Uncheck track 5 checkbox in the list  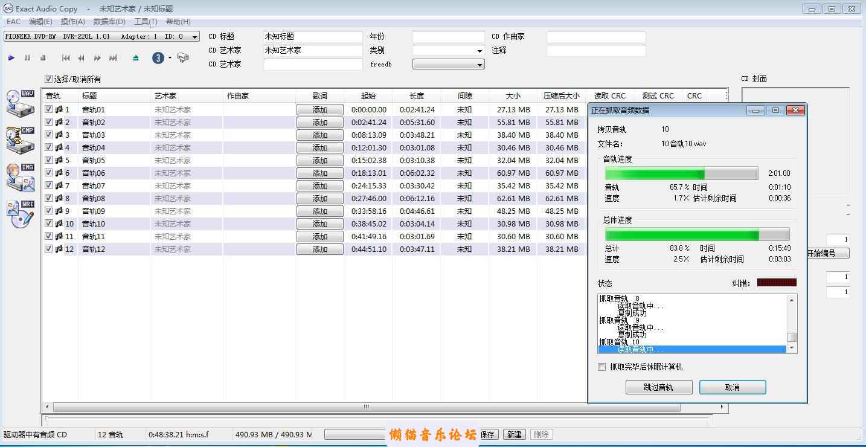click(x=49, y=160)
